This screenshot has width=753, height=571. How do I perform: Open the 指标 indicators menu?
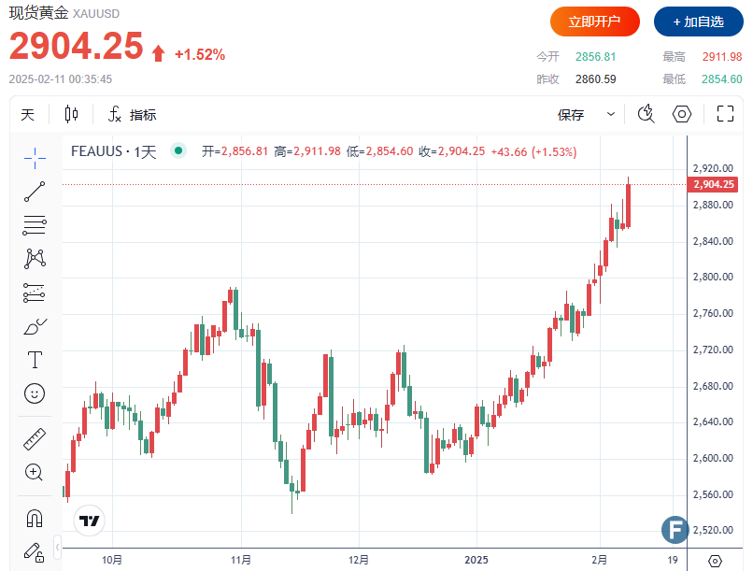(x=132, y=115)
